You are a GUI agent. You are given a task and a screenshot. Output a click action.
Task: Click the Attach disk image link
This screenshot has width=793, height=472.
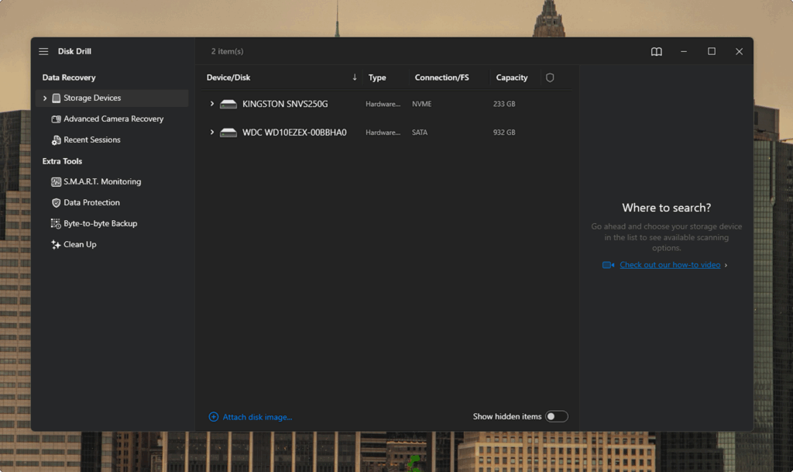tap(257, 417)
